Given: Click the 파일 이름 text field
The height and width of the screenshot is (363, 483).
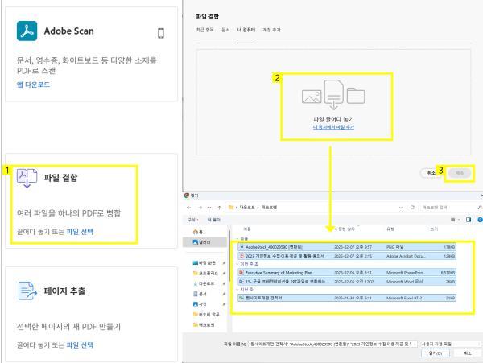Looking at the screenshot, I should click(331, 344).
